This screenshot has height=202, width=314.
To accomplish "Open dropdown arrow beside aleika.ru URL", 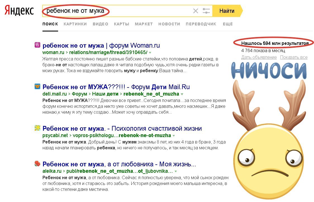I will 176,171.
